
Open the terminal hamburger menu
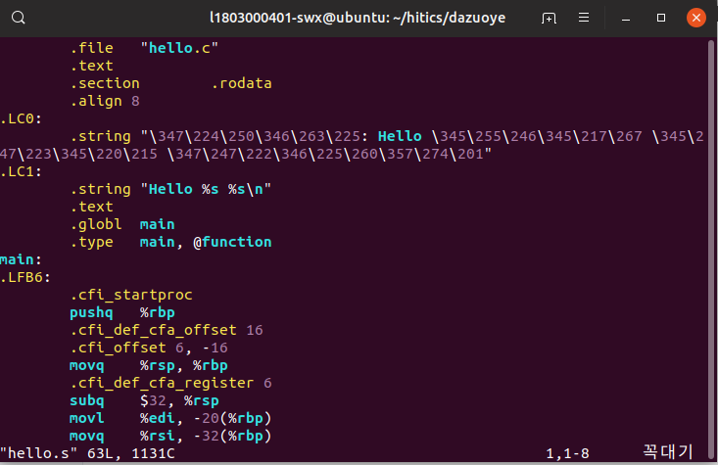pos(584,18)
